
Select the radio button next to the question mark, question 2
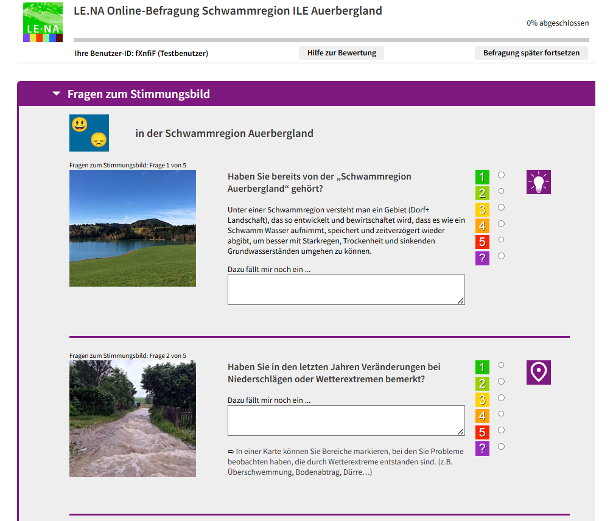(x=500, y=446)
